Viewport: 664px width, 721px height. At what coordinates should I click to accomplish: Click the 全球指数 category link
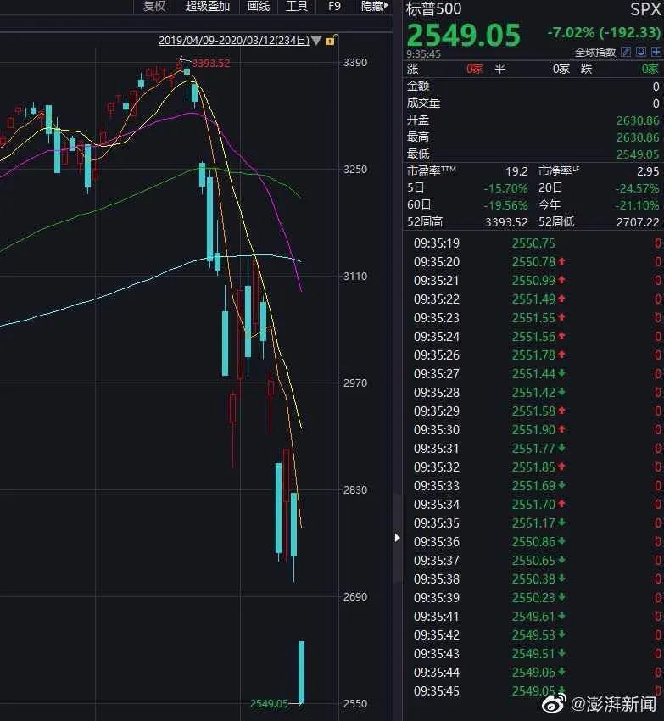595,53
